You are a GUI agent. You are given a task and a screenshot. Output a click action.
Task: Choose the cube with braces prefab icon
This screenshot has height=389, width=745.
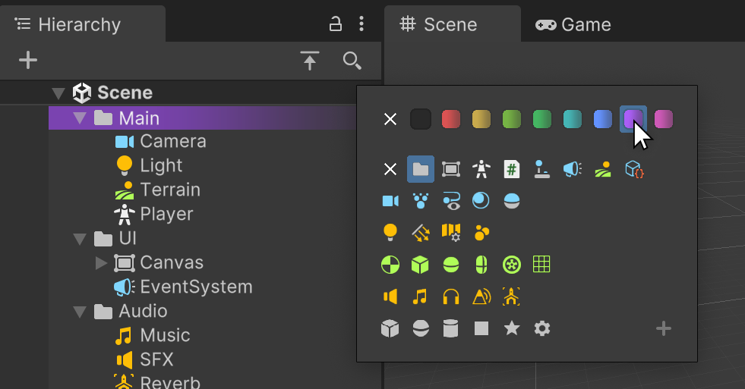click(634, 169)
